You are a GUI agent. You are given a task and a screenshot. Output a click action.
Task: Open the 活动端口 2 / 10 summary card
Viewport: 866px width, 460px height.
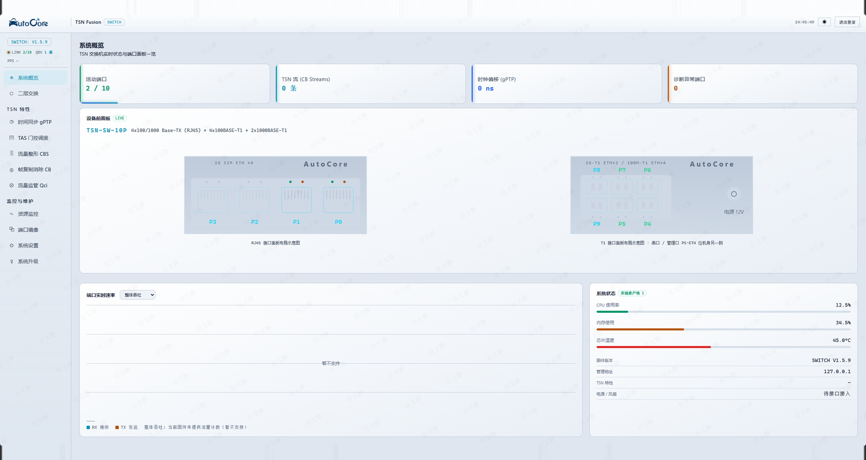click(175, 84)
